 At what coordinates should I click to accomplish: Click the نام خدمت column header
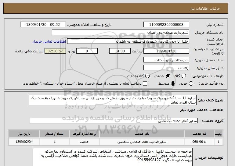[x=142, y=134]
